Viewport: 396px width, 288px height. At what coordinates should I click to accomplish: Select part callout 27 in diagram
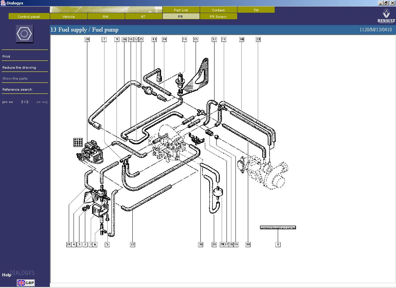(226, 244)
